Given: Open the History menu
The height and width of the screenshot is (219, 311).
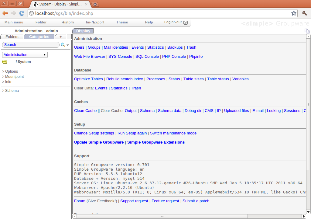Looking at the screenshot, I should (x=68, y=22).
